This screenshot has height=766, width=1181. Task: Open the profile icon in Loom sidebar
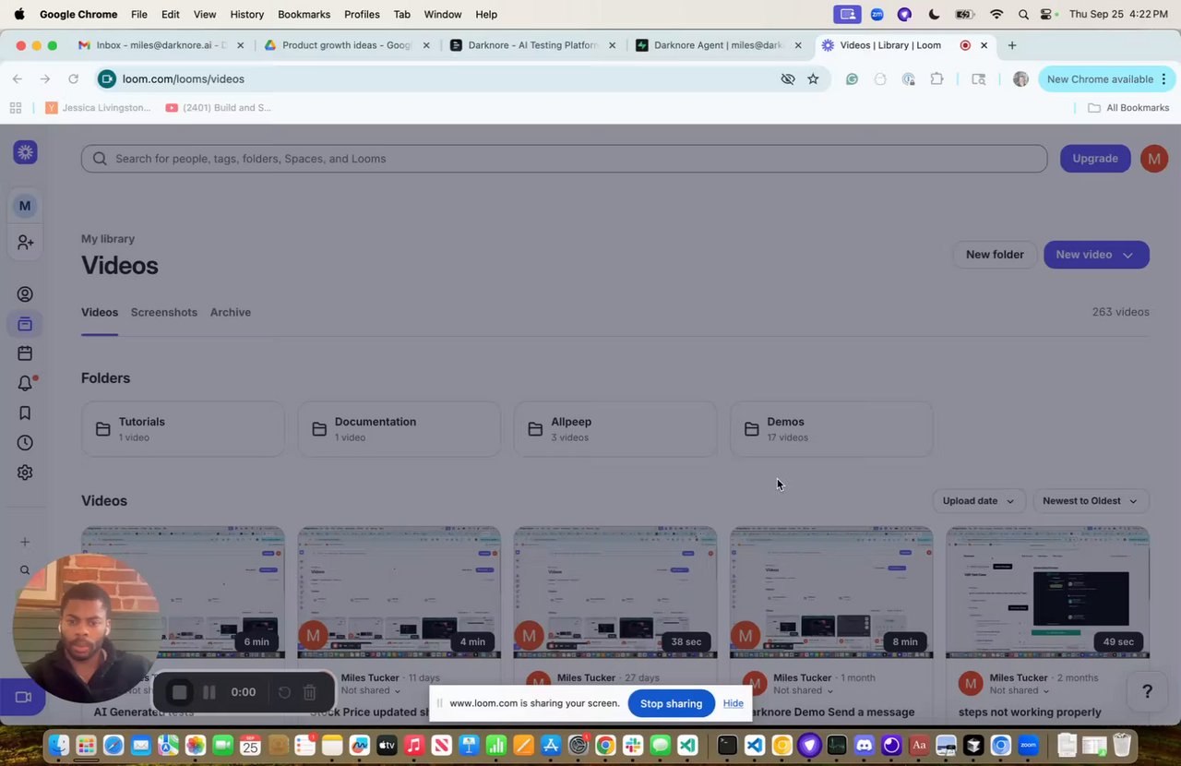coord(25,294)
